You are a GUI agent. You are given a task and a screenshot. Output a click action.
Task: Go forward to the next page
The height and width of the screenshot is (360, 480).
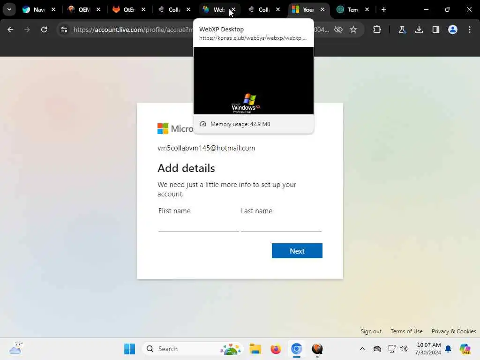(27, 30)
